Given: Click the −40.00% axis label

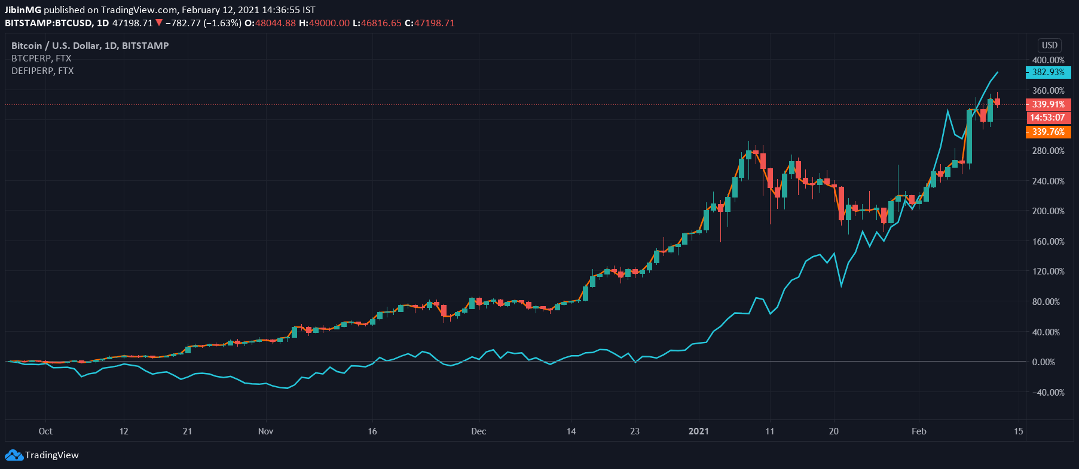Looking at the screenshot, I should [1048, 393].
